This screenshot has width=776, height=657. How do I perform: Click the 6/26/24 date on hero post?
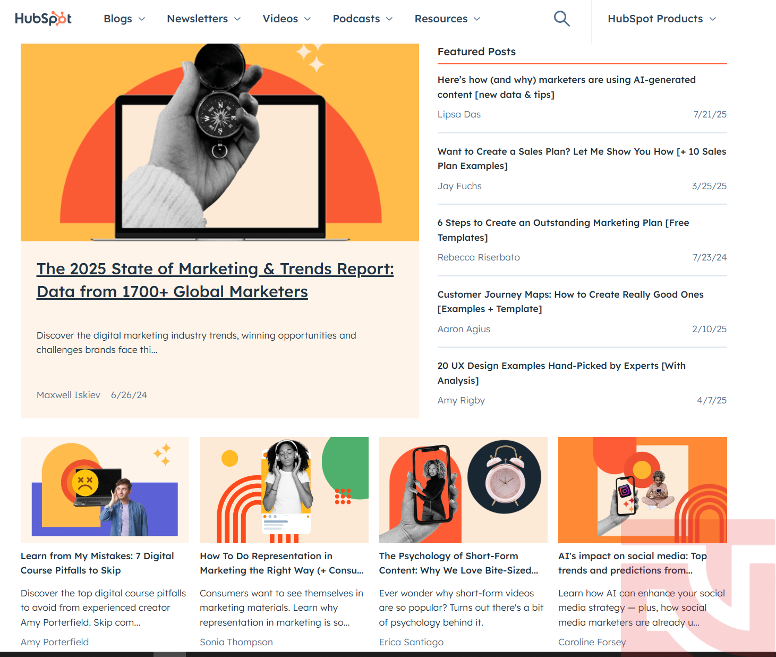tap(129, 395)
